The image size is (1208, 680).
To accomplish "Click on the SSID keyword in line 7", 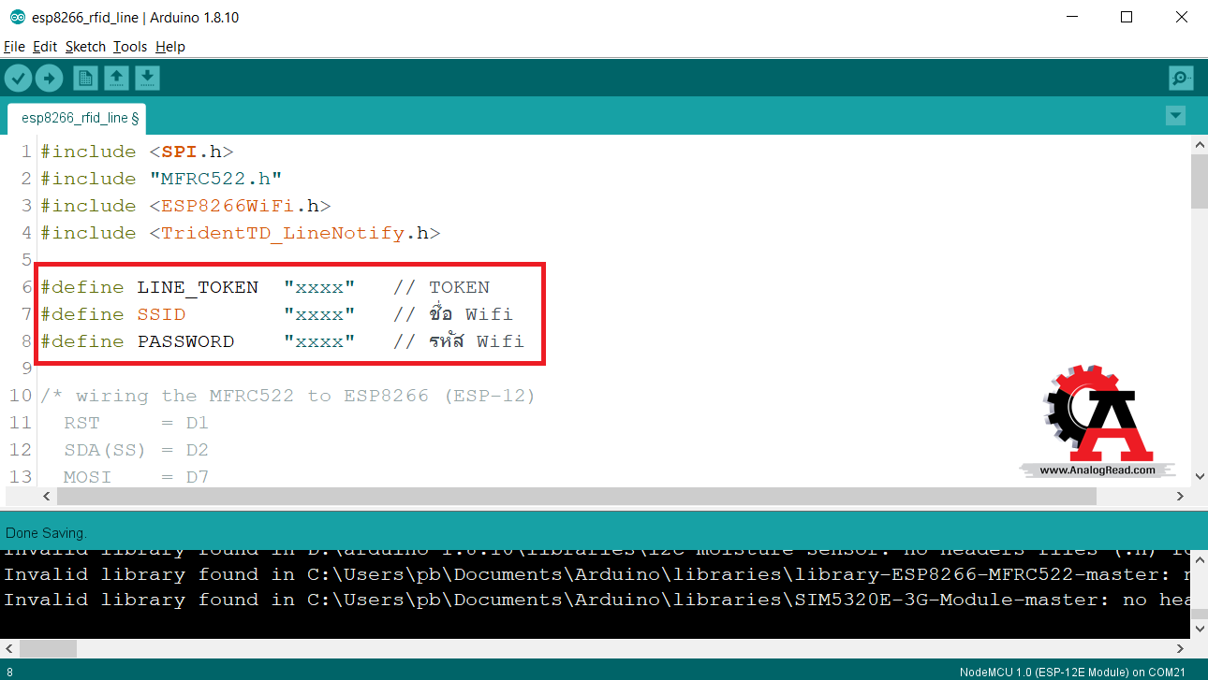I will (x=161, y=314).
